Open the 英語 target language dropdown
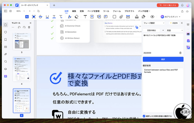The image size is (194, 123). coord(175,30)
